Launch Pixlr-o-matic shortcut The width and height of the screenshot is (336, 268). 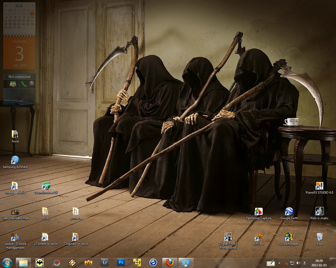(x=319, y=214)
